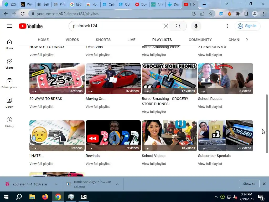Open the Chrome three-dot menu
The image size is (269, 202).
[263, 14]
